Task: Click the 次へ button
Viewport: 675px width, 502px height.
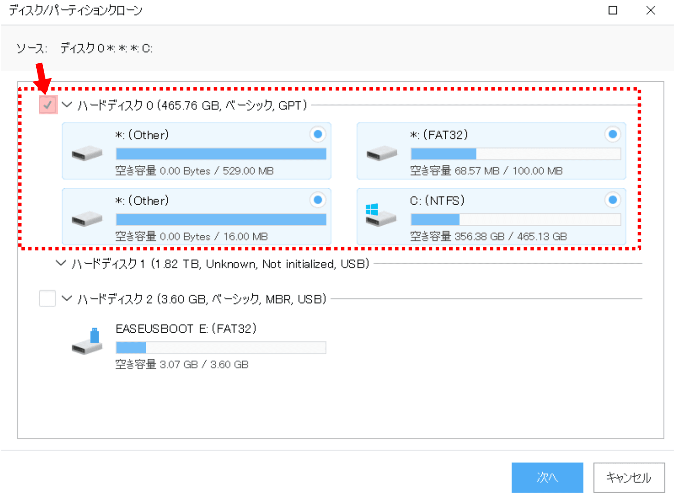Action: click(x=547, y=478)
